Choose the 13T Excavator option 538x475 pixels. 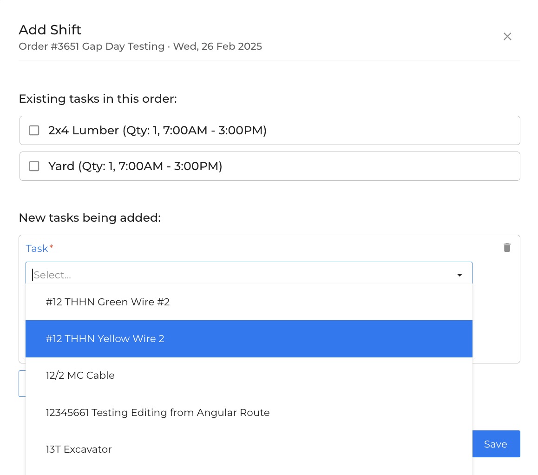pos(249,449)
